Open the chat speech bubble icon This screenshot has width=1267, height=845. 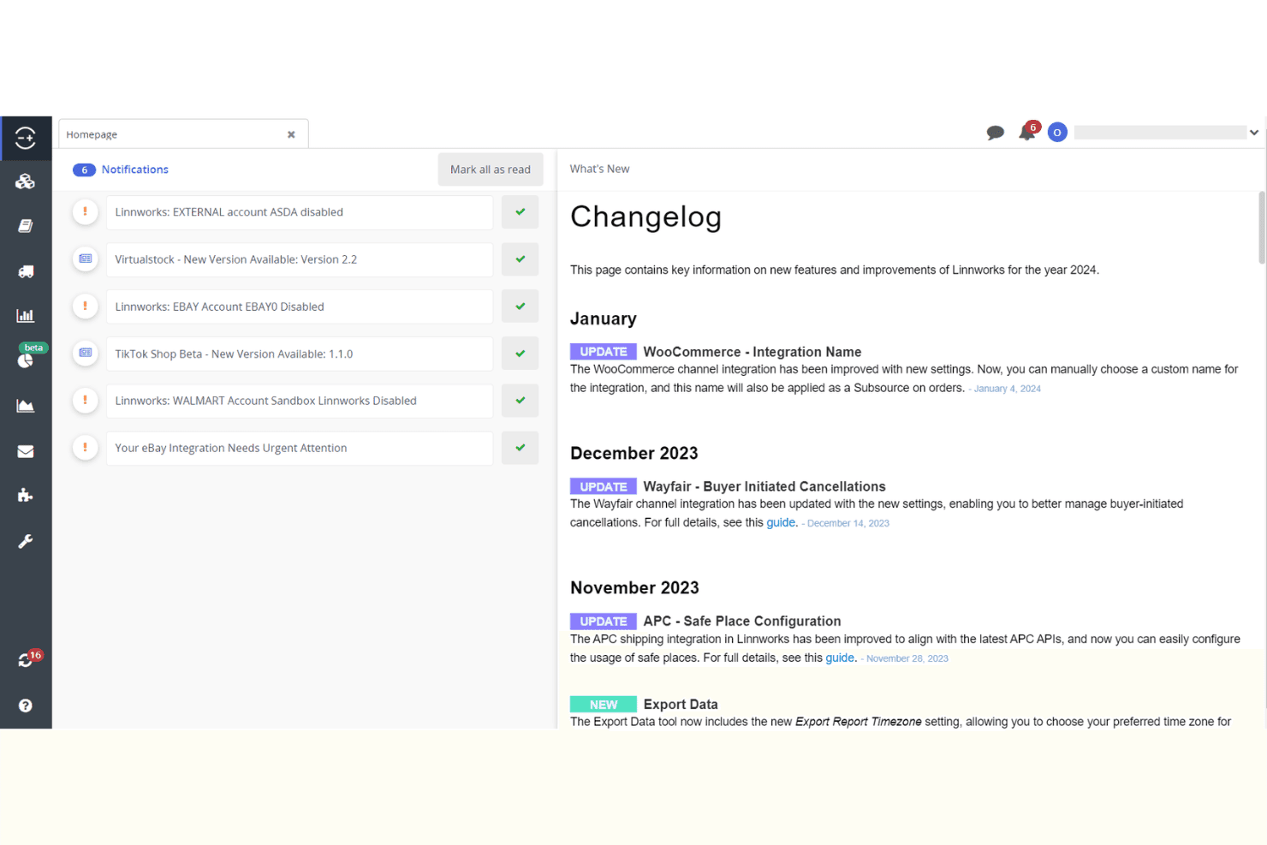coord(995,133)
